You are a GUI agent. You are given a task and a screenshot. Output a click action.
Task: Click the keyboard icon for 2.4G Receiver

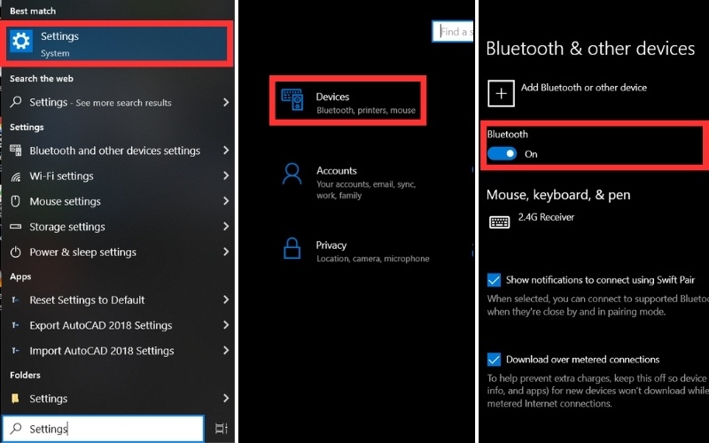pyautogui.click(x=500, y=222)
